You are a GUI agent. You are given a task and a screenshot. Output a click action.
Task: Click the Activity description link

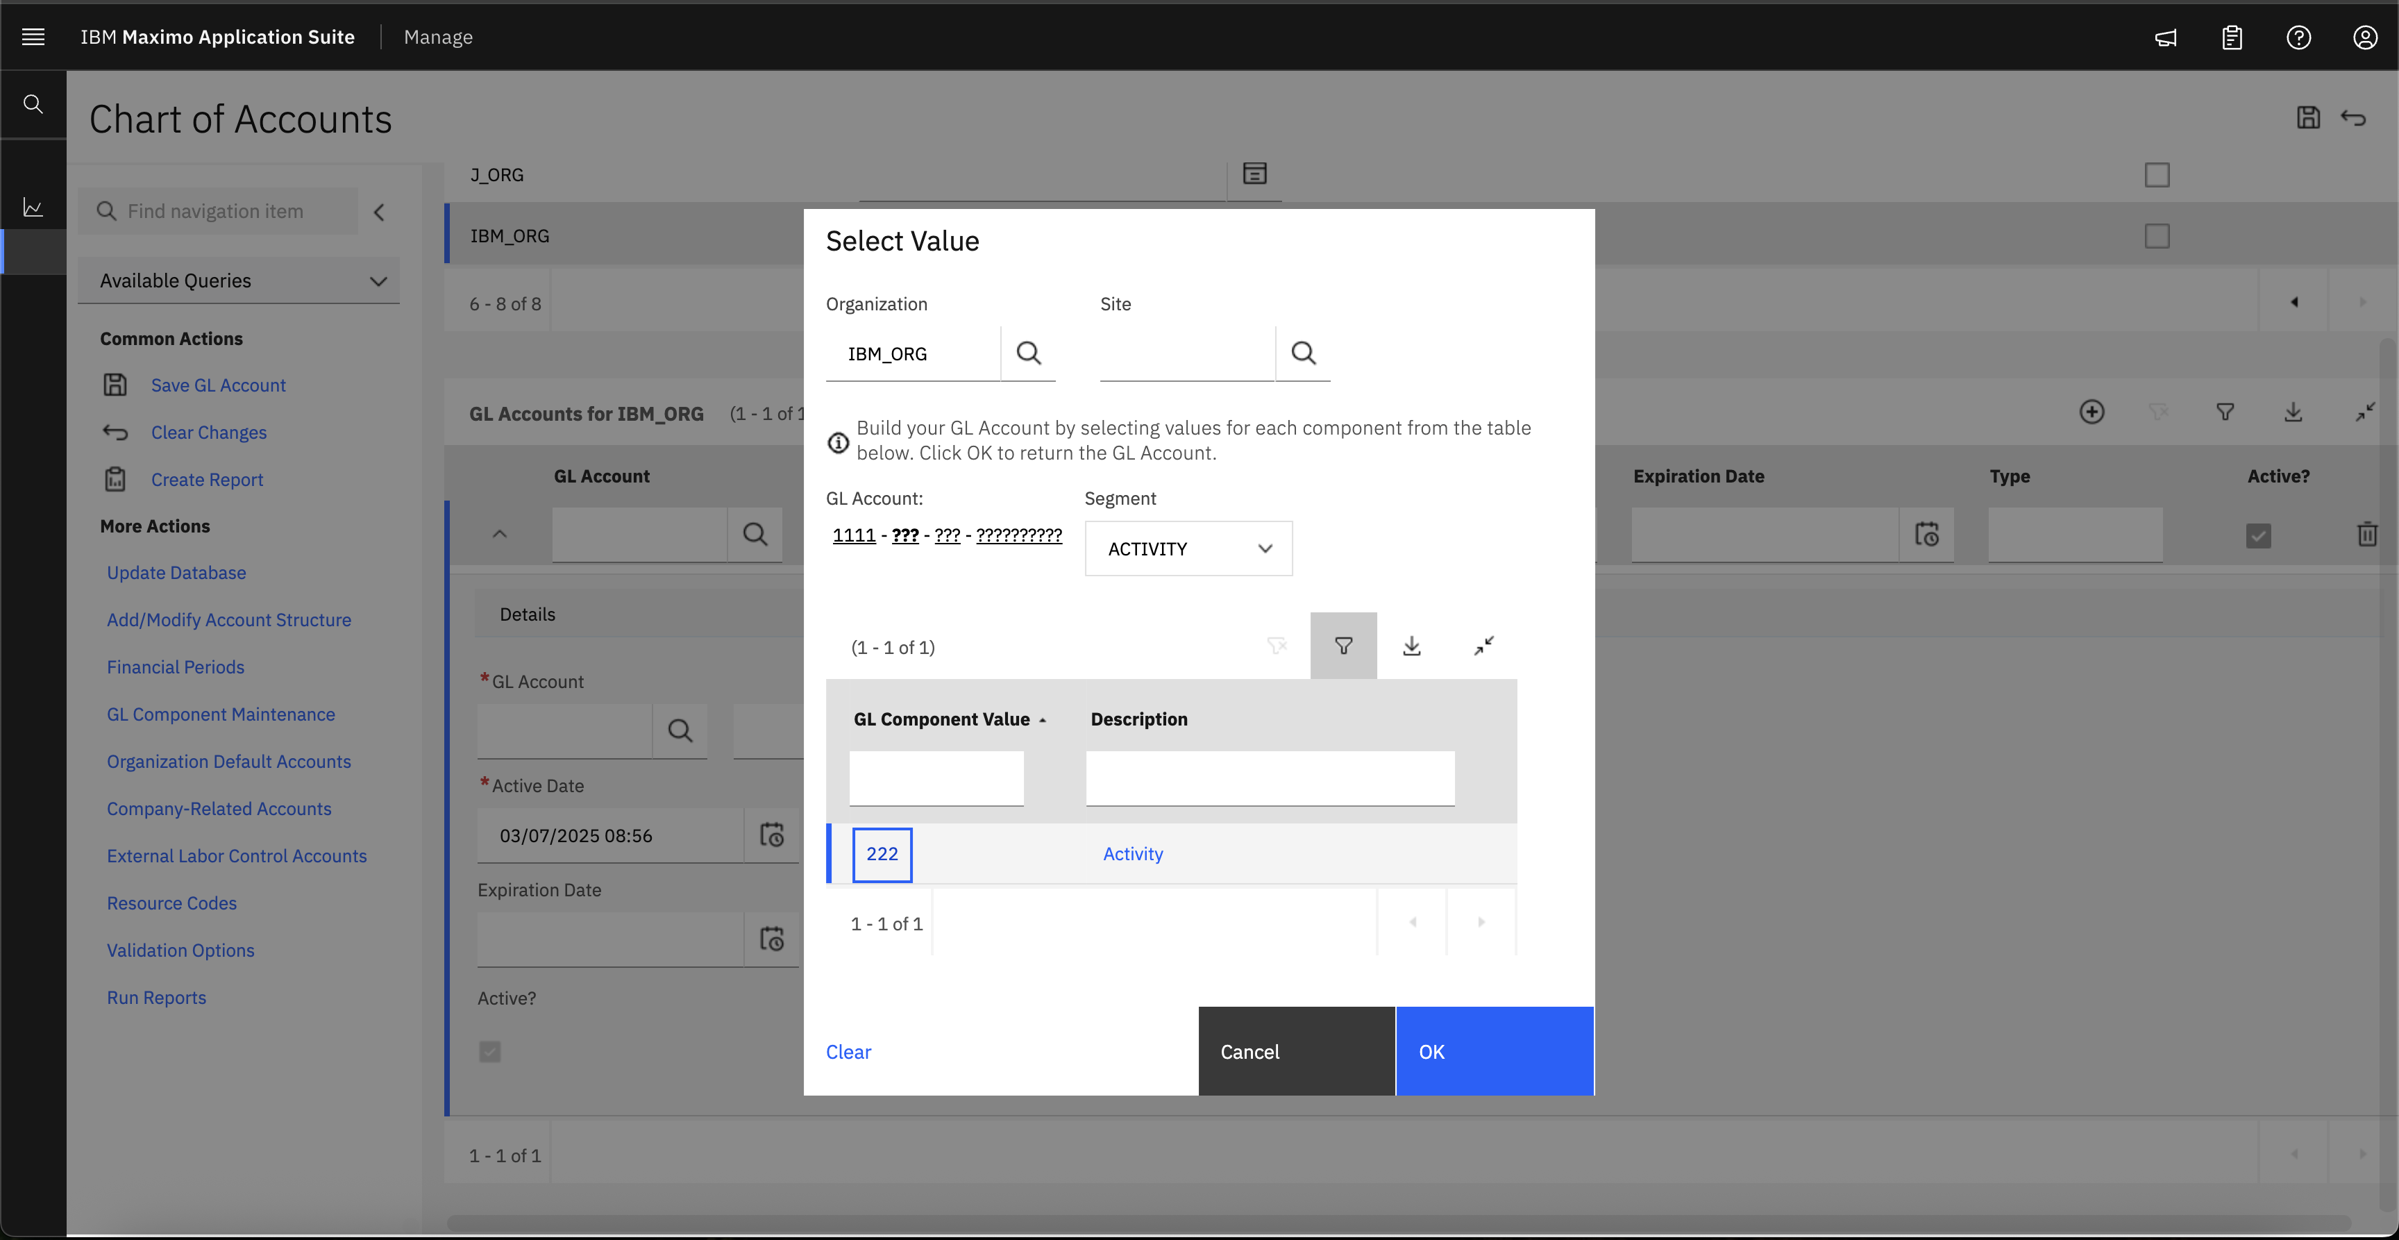[1132, 854]
